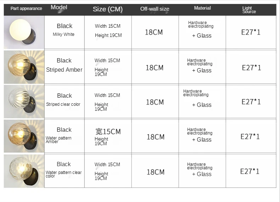
Task: Click the Light Source header
Action: point(249,10)
